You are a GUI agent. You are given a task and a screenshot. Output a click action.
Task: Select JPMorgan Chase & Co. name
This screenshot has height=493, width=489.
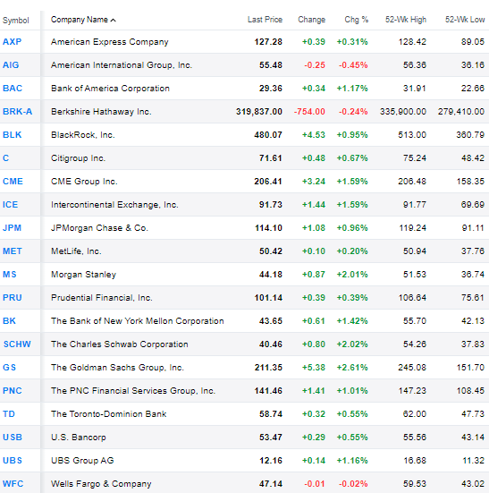click(99, 228)
